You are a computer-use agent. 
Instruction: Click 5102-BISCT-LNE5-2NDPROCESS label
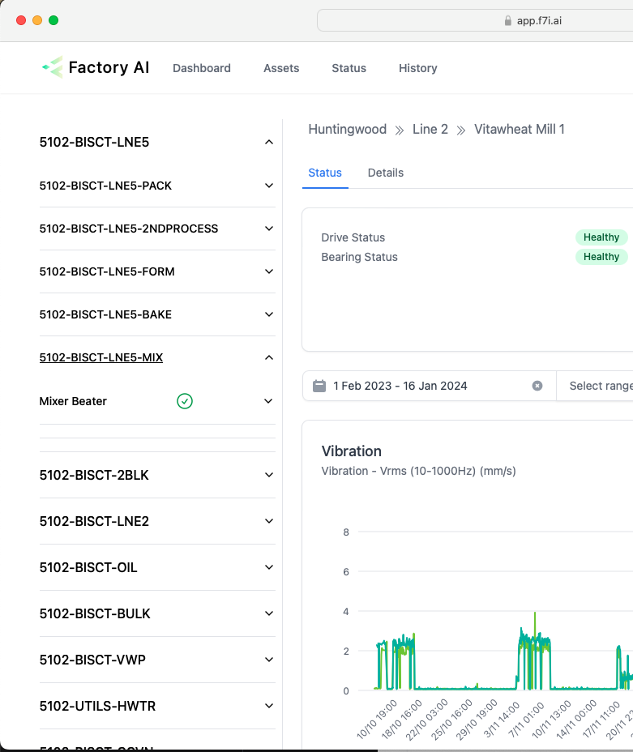click(129, 229)
